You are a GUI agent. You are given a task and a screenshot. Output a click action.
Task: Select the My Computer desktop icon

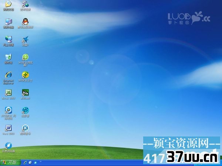pyautogui.click(x=9, y=22)
